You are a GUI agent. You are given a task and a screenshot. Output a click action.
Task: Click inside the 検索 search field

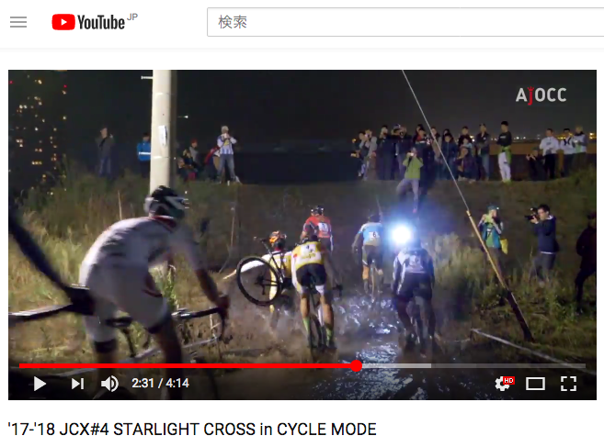(x=405, y=22)
